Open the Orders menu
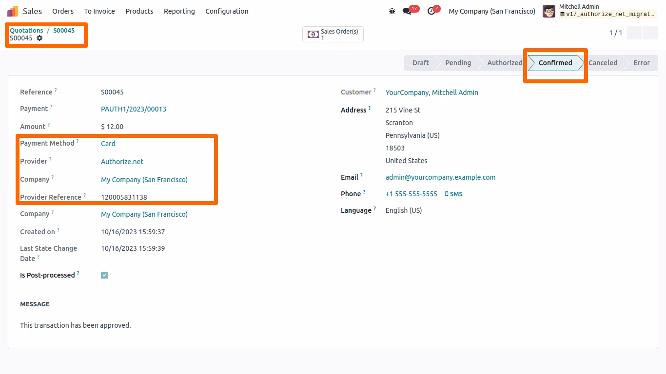The image size is (666, 374). tap(63, 11)
